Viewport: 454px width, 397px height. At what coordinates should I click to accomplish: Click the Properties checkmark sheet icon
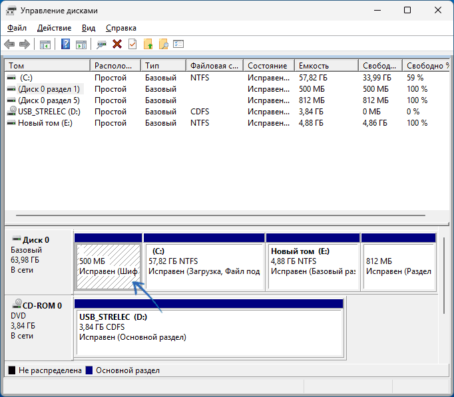click(132, 45)
